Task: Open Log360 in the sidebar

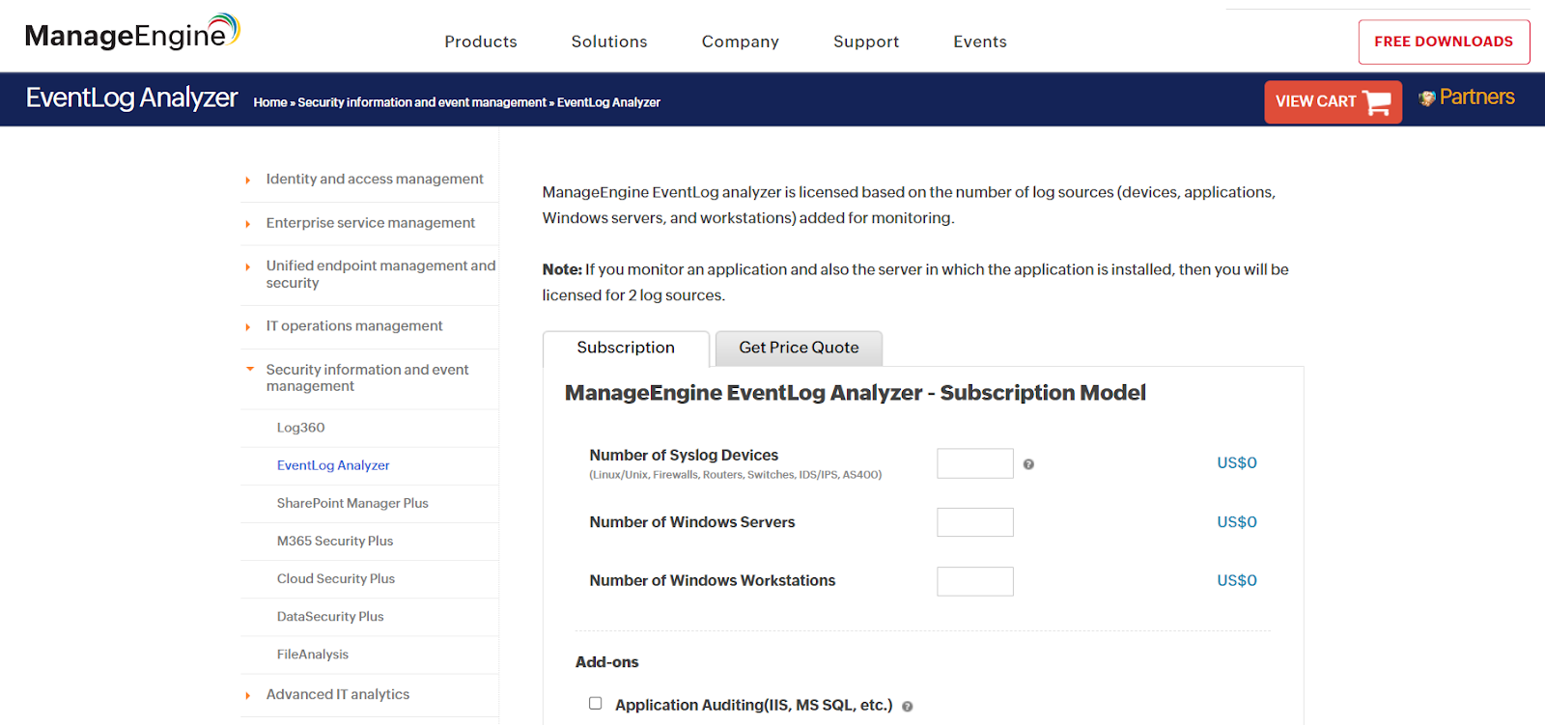Action: click(300, 428)
